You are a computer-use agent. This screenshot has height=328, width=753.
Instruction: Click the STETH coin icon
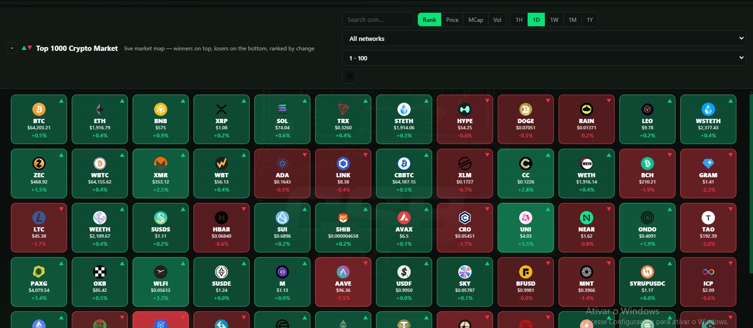(x=404, y=109)
